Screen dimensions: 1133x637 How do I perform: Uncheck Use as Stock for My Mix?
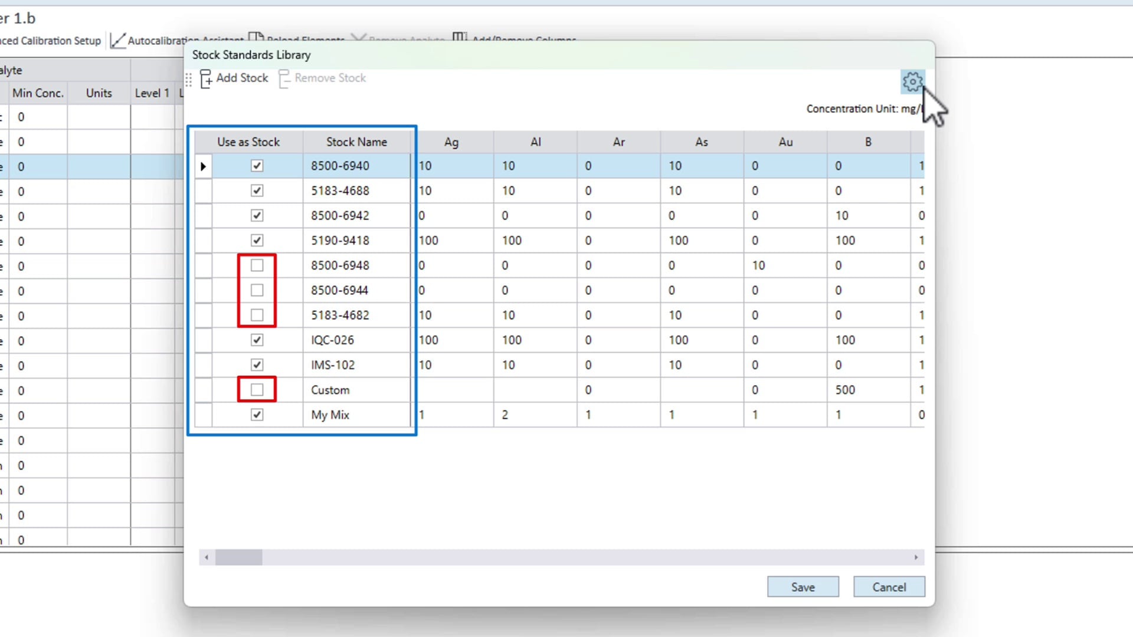(257, 415)
